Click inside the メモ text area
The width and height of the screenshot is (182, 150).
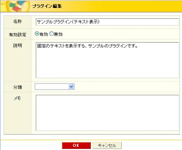tap(107, 113)
